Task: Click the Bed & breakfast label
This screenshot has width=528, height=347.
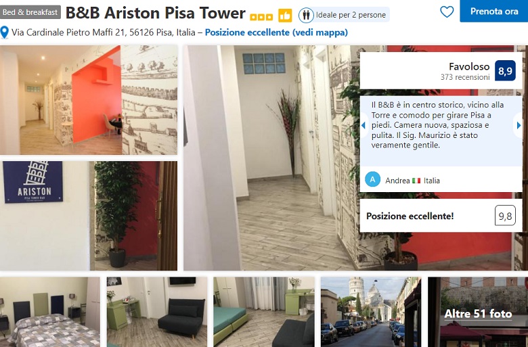Action: (30, 12)
